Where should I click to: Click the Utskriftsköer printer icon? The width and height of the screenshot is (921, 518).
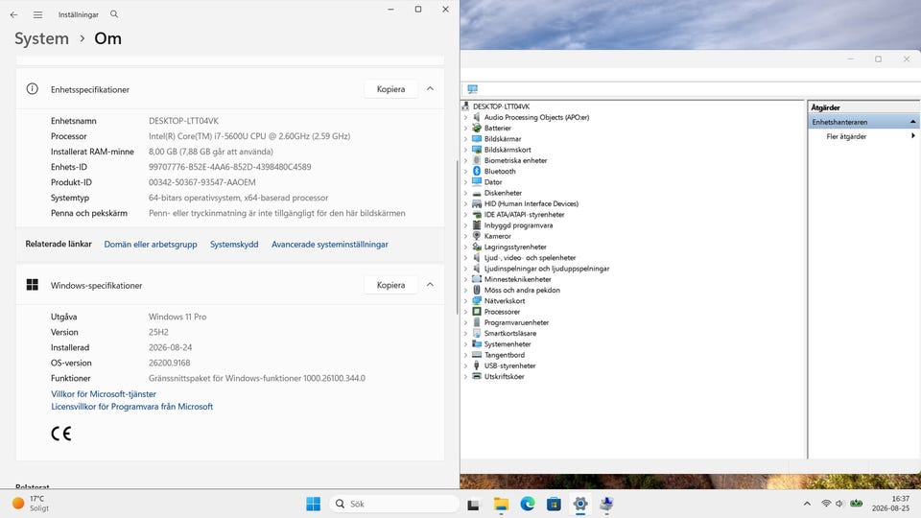477,376
